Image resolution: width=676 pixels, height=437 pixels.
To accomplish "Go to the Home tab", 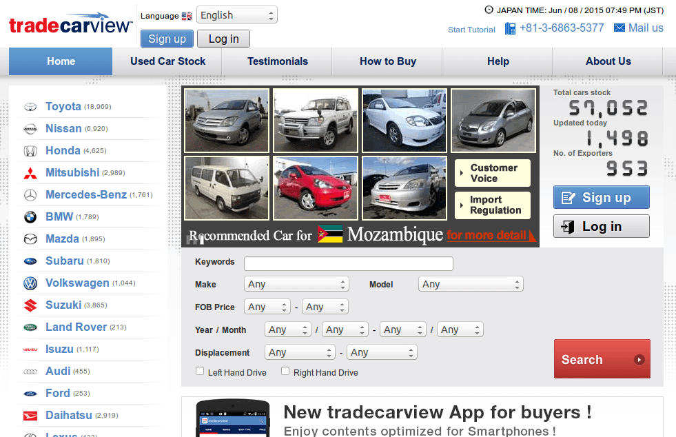I will 61,61.
